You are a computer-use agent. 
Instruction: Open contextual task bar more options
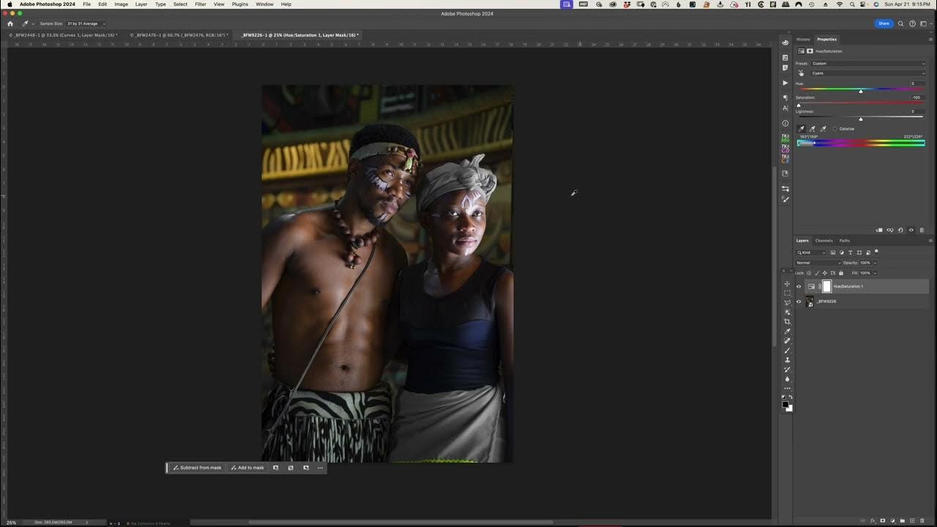pos(320,468)
